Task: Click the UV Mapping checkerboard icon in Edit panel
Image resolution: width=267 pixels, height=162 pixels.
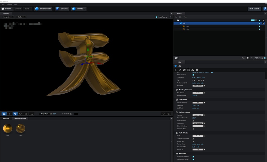Action: (x=184, y=70)
